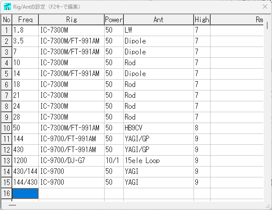Select the Freq cell '1200'
This screenshot has width=272, height=210.
tap(25, 161)
